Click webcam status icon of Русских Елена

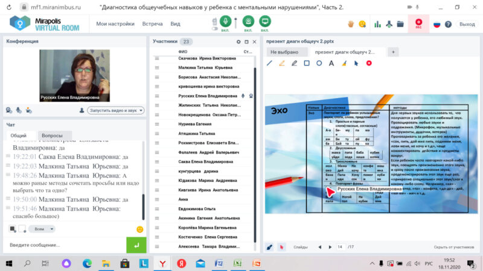[x=251, y=96]
